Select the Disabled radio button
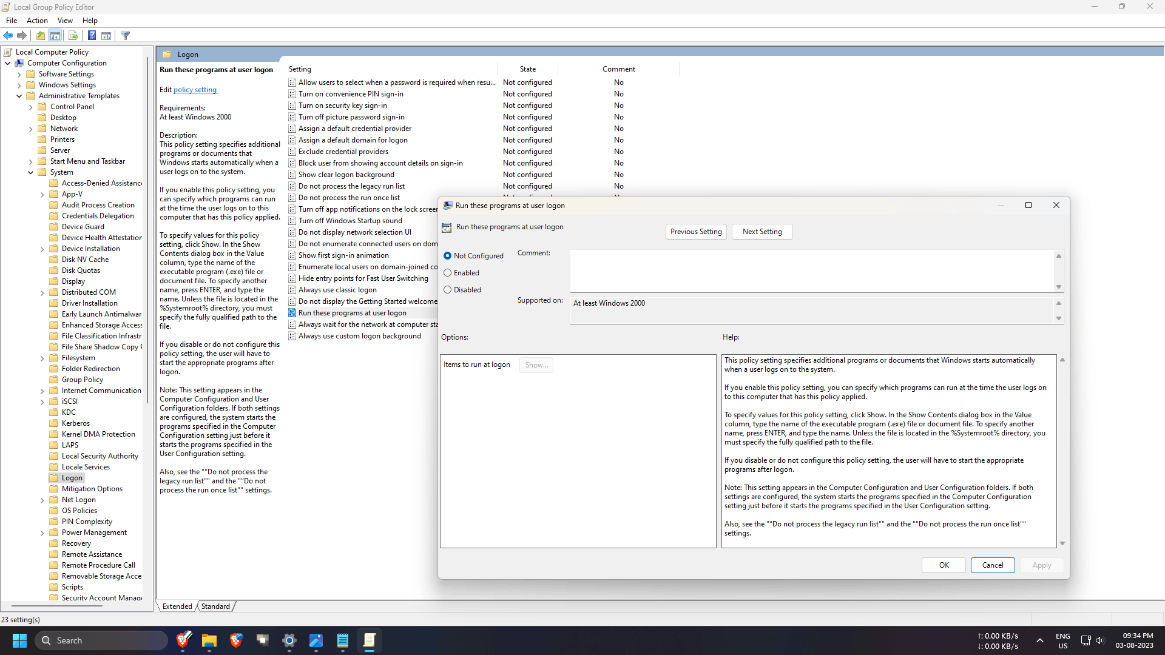1165x655 pixels. pyautogui.click(x=448, y=290)
